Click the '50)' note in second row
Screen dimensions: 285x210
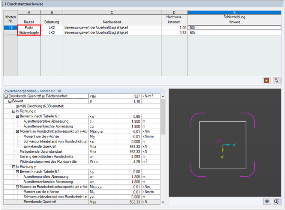click(x=234, y=33)
